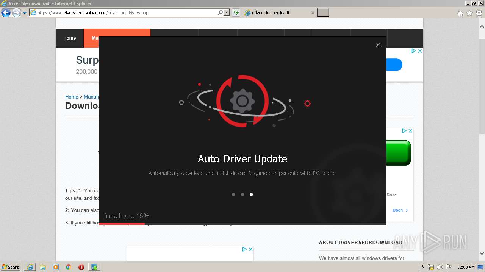Viewport: 485px width, 272px height.
Task: Click the AdChoices icon on sidebar ad
Action: tap(404, 131)
